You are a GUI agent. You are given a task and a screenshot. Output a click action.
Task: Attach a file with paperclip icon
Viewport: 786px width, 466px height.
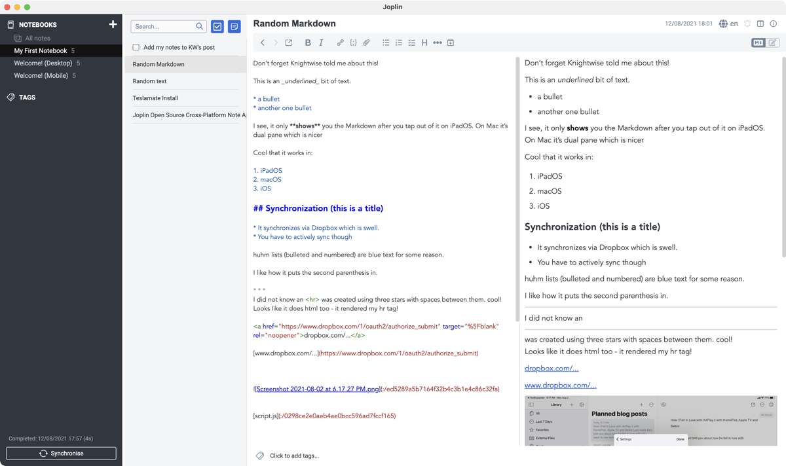366,43
